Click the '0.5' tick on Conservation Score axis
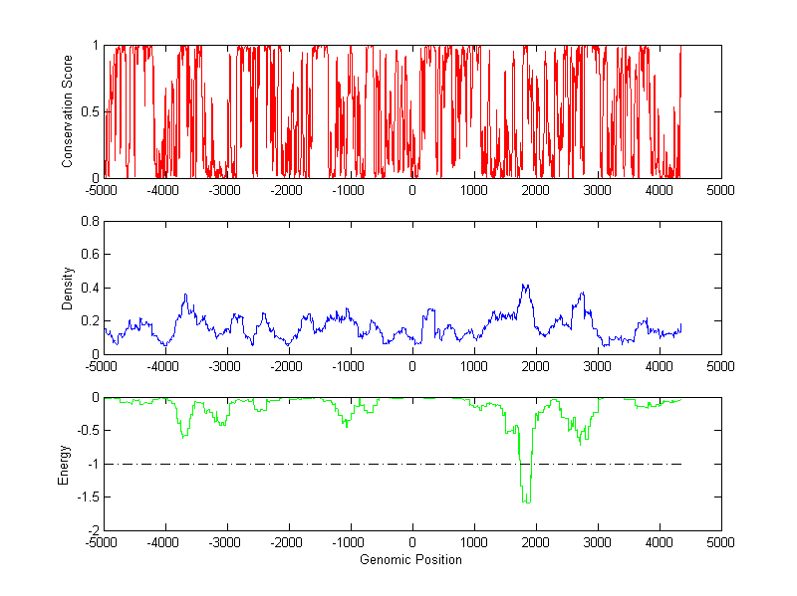The height and width of the screenshot is (596, 797). (90, 111)
